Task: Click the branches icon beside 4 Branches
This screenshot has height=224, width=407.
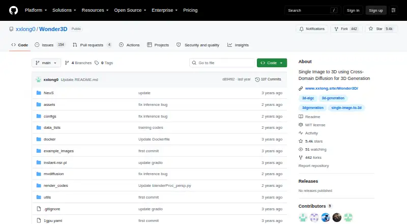Action: point(67,63)
